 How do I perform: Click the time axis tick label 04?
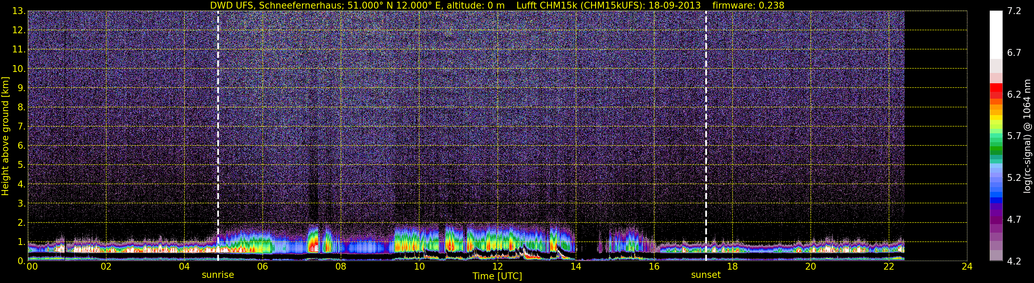[184, 267]
